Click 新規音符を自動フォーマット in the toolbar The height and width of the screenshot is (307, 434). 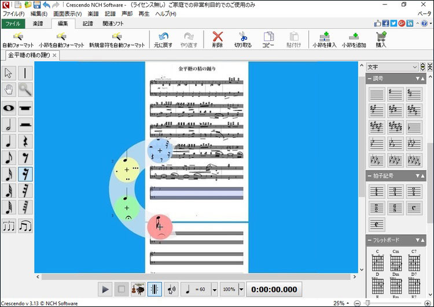coord(117,40)
